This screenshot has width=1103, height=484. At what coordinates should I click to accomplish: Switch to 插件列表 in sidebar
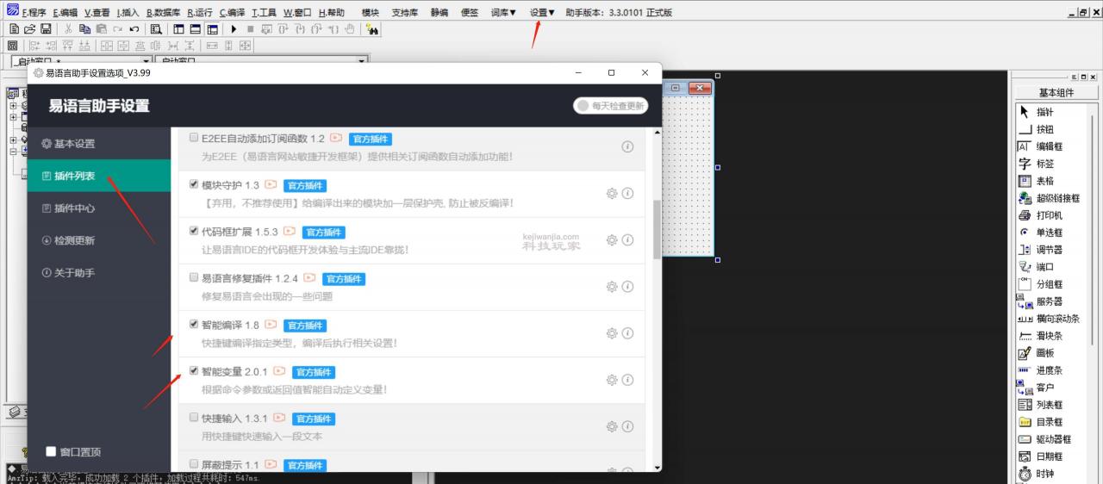(99, 176)
